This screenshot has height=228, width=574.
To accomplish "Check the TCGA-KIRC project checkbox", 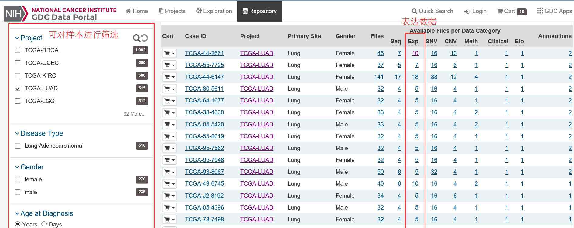I will point(18,76).
